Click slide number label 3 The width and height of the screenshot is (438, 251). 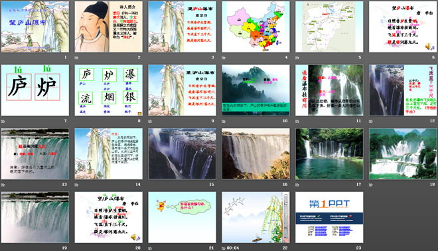pyautogui.click(x=212, y=57)
